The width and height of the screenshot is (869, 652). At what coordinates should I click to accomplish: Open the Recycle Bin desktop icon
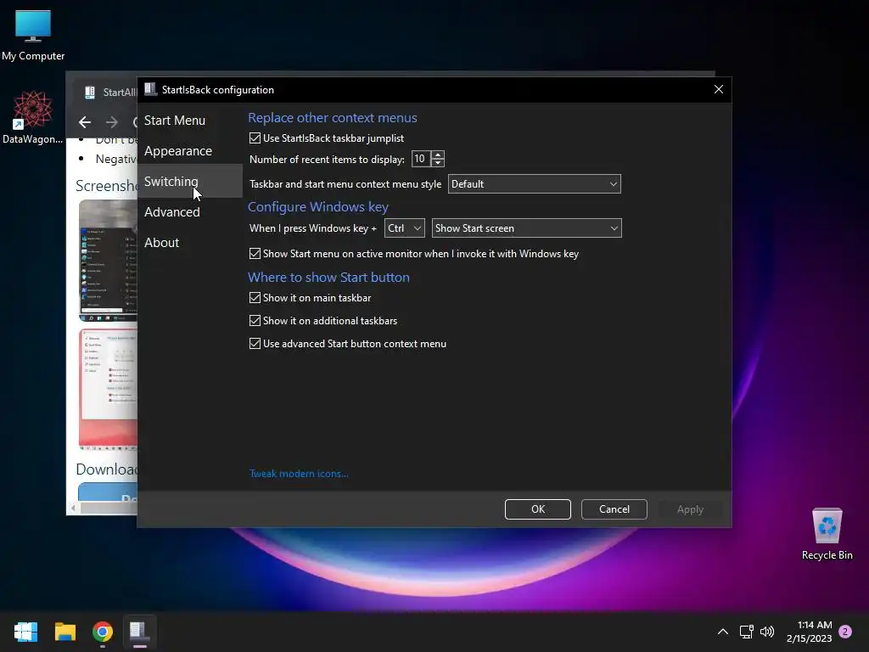pyautogui.click(x=827, y=534)
